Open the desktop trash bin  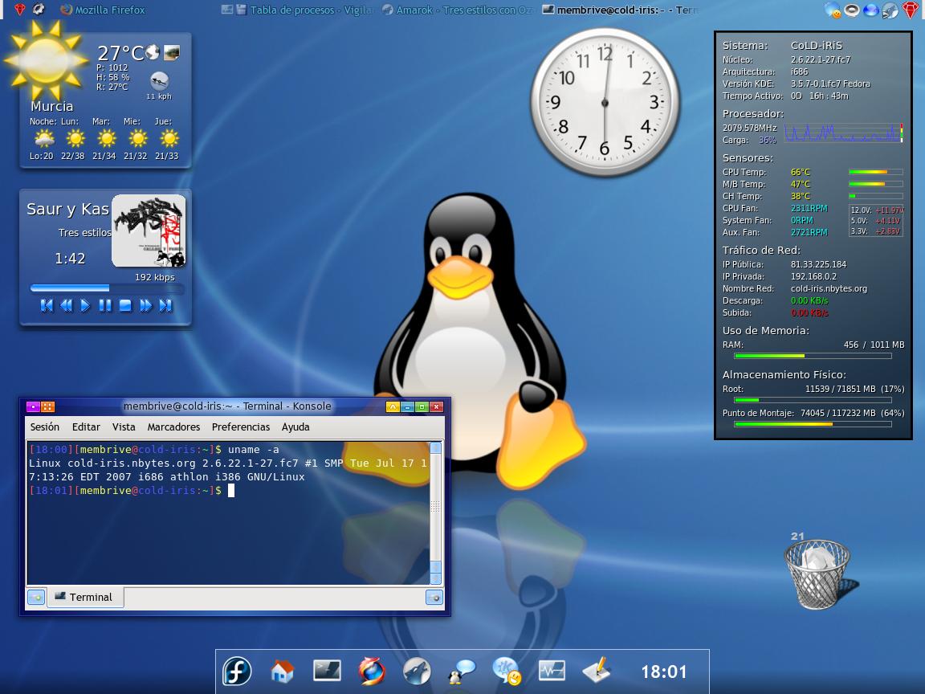tap(817, 575)
